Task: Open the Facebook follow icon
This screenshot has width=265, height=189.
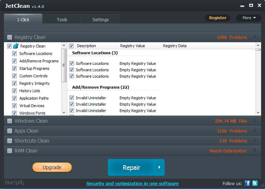Action: tap(247, 183)
